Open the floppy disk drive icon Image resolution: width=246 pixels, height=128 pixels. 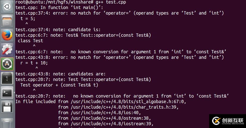pos(7,107)
